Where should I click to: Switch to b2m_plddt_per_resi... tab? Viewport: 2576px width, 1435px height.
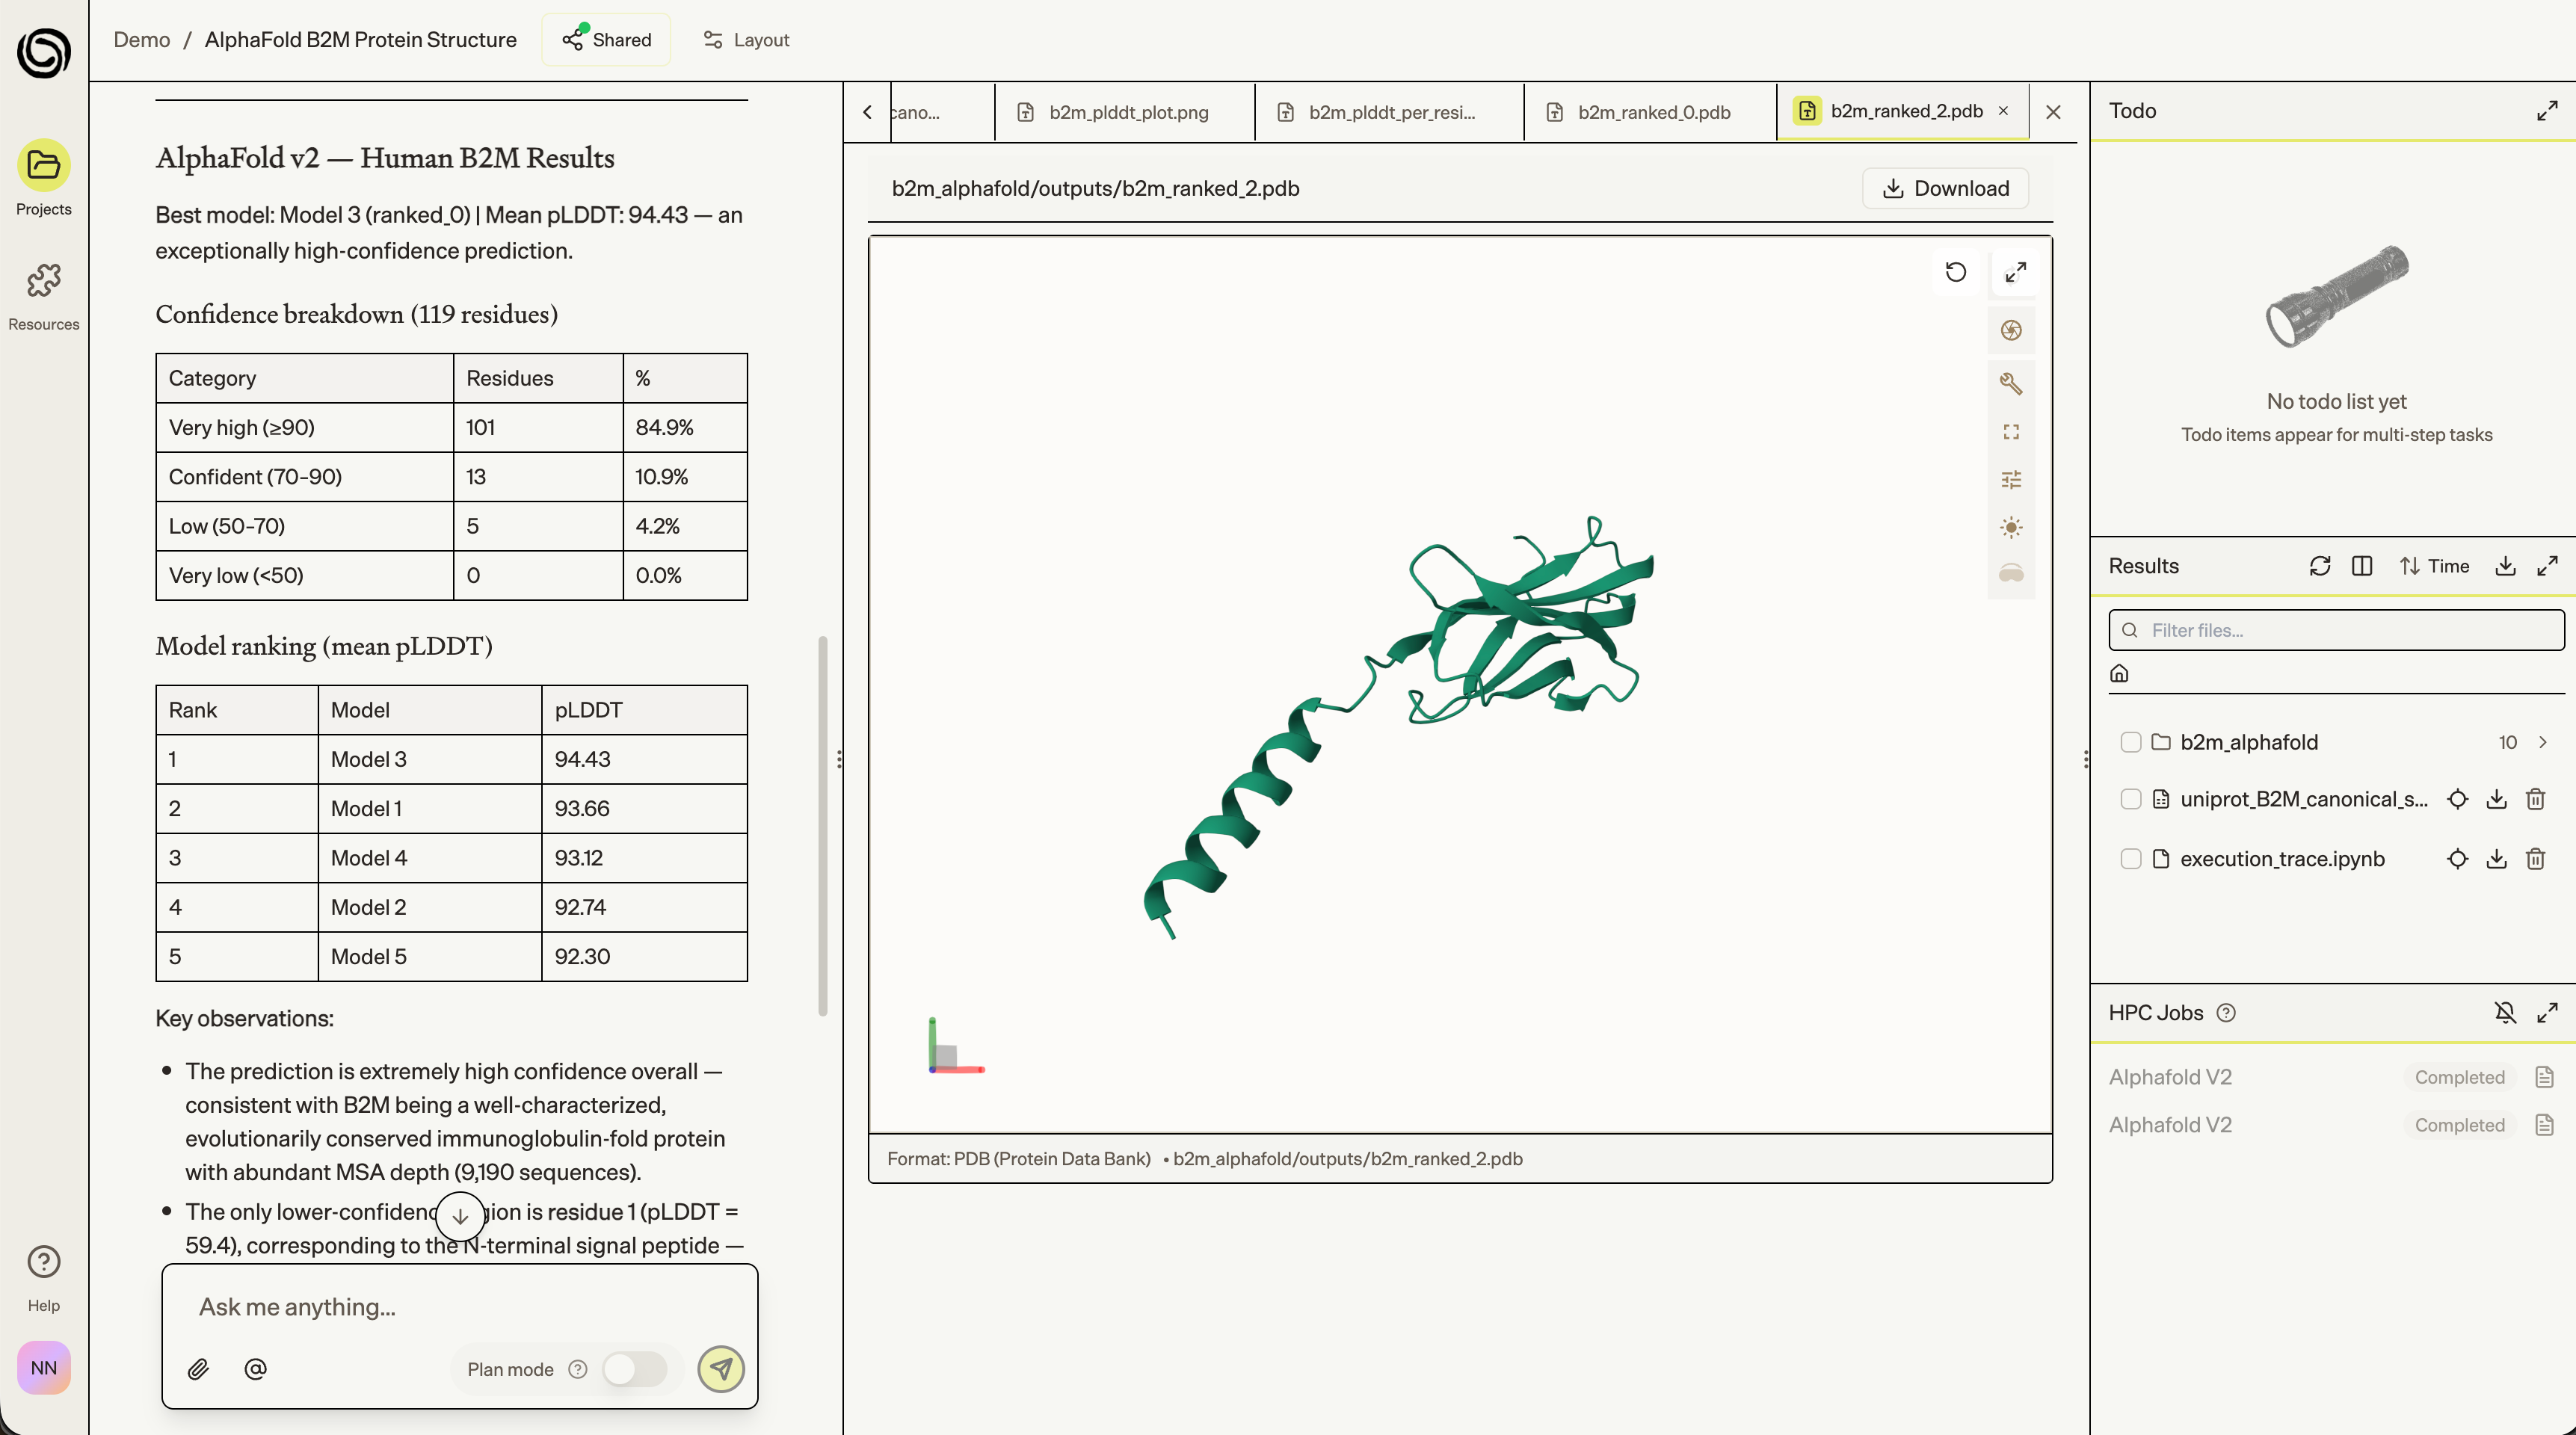[x=1390, y=112]
